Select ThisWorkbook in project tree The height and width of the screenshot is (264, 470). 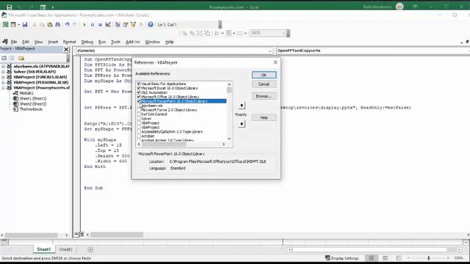(x=31, y=109)
